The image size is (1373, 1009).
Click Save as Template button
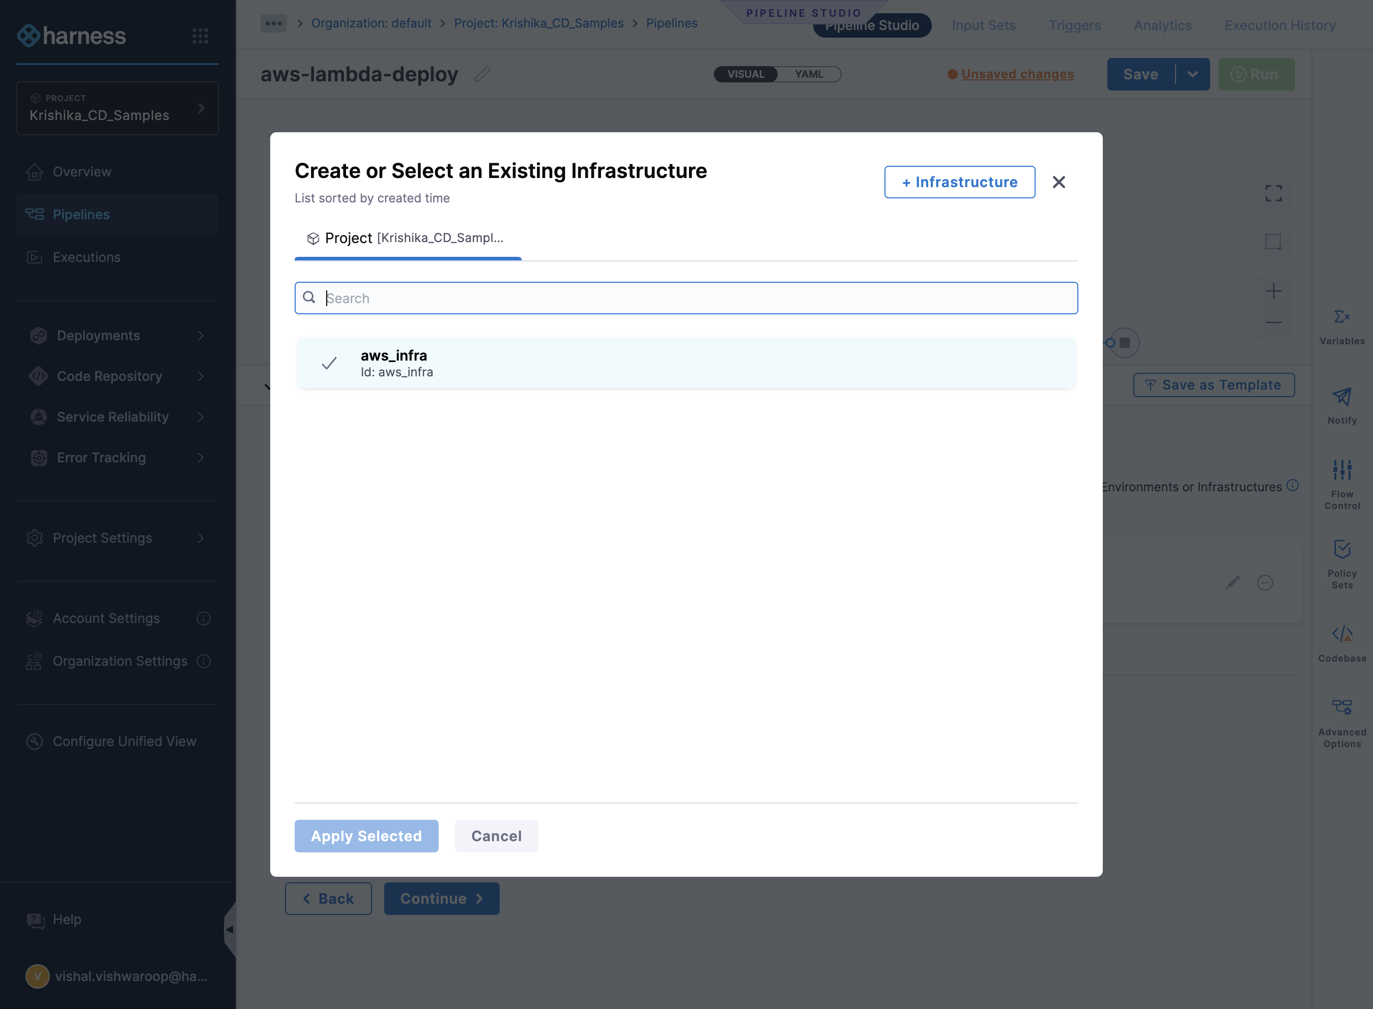[x=1214, y=385]
